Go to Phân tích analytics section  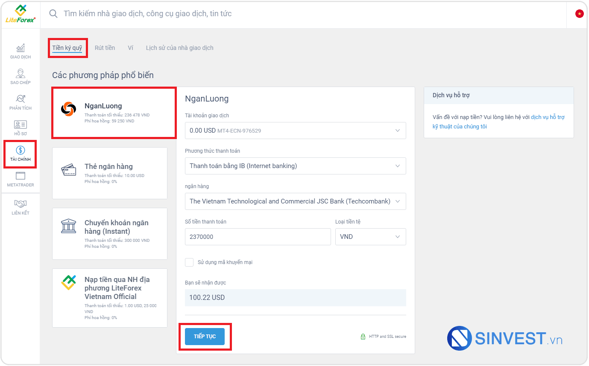21,102
